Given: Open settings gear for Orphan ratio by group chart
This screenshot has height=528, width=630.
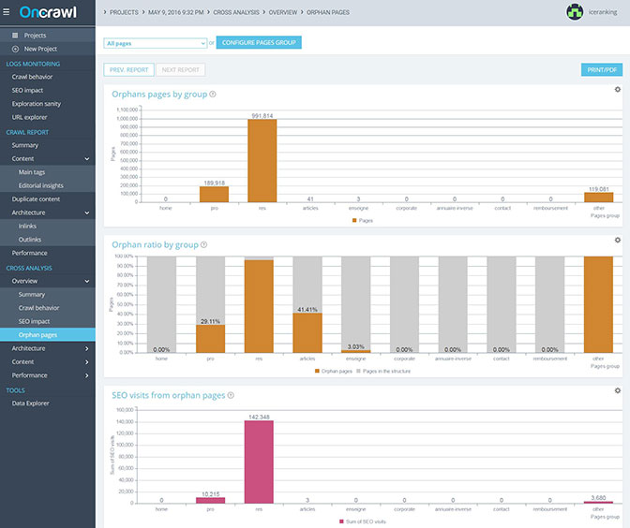Looking at the screenshot, I should point(618,240).
